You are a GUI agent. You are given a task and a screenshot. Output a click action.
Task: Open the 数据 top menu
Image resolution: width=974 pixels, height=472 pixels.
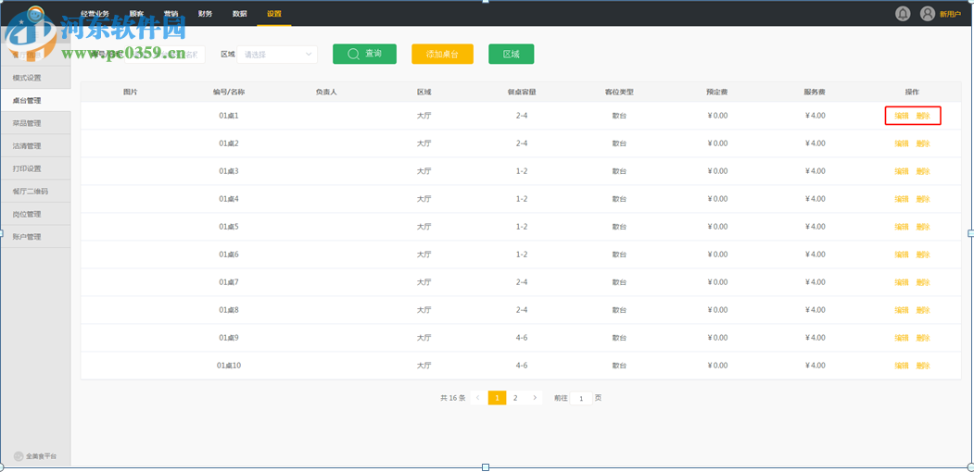239,14
